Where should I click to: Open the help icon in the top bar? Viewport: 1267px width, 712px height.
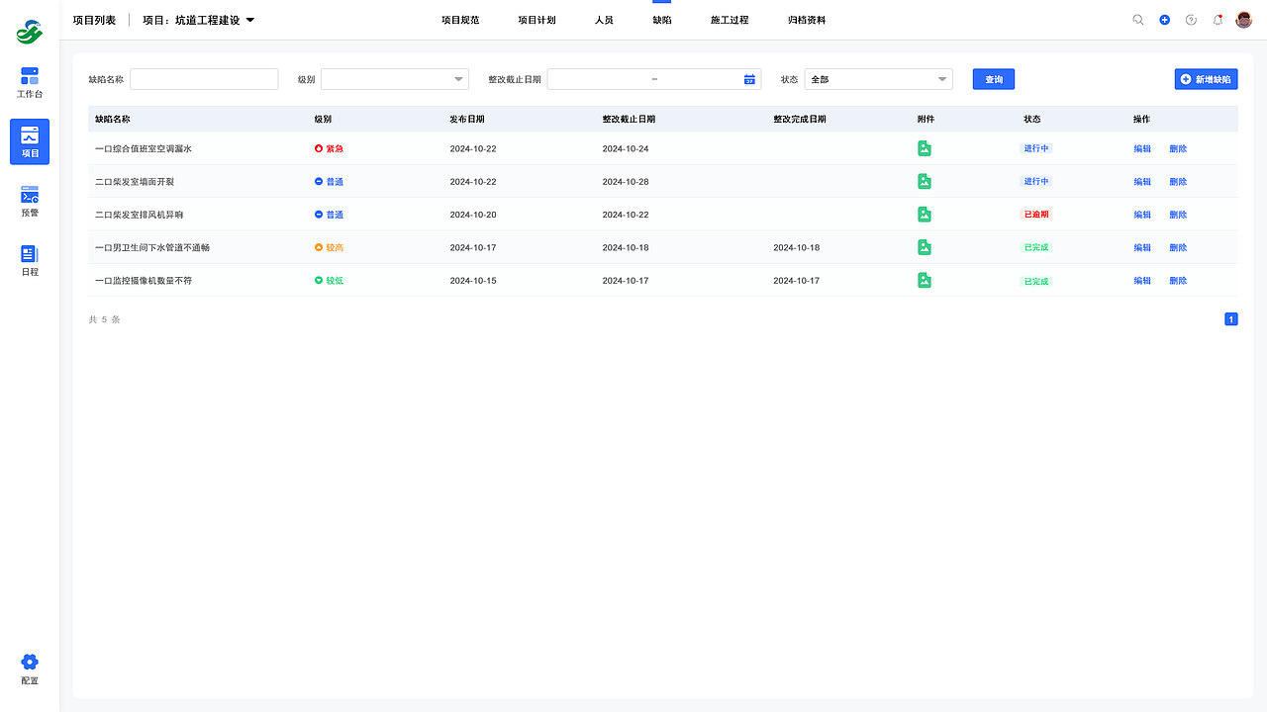point(1191,19)
